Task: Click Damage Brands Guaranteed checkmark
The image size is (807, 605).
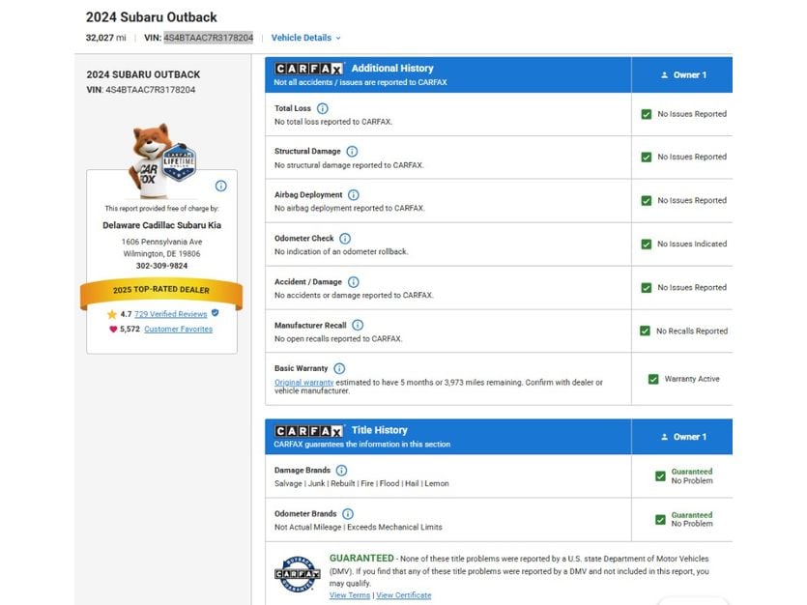Action: pyautogui.click(x=660, y=476)
